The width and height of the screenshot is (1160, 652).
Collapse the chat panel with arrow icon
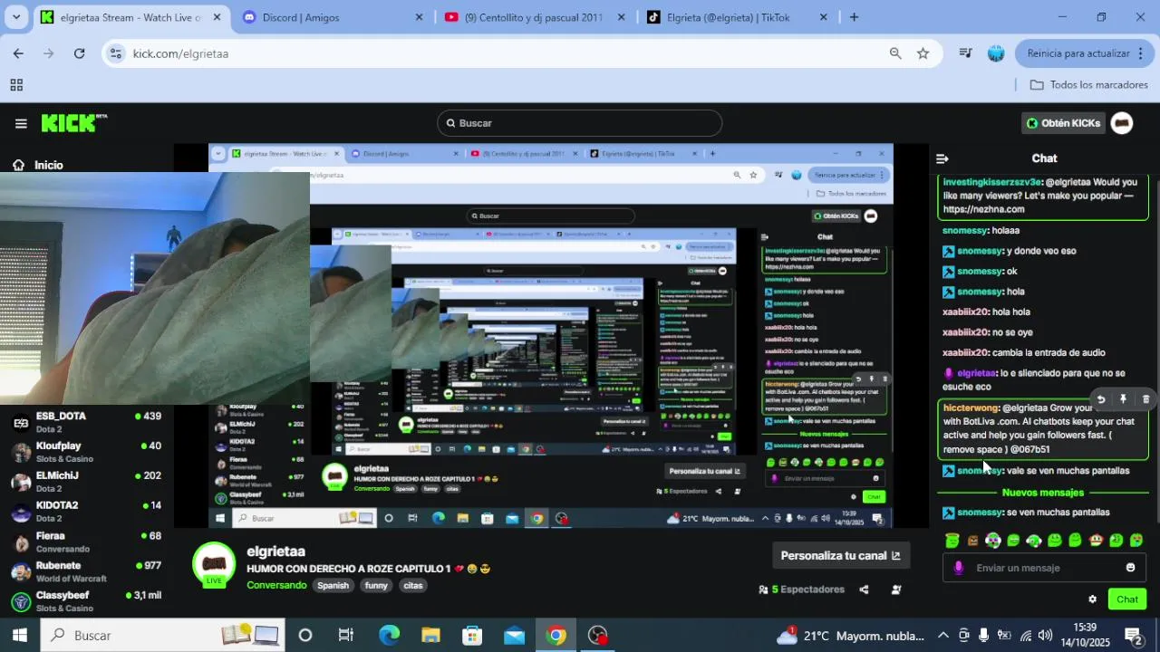(x=942, y=158)
